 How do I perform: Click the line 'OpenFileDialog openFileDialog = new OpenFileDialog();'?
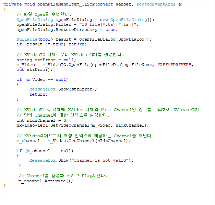(x=85, y=20)
